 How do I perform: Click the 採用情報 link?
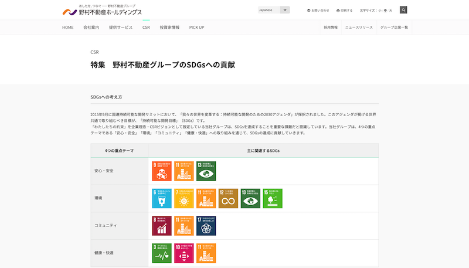click(x=331, y=27)
